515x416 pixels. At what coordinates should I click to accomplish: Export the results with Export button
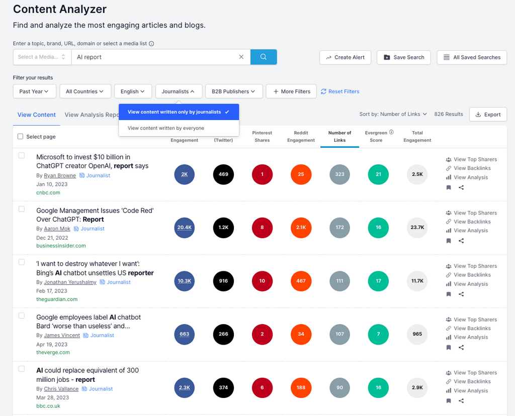pos(488,114)
